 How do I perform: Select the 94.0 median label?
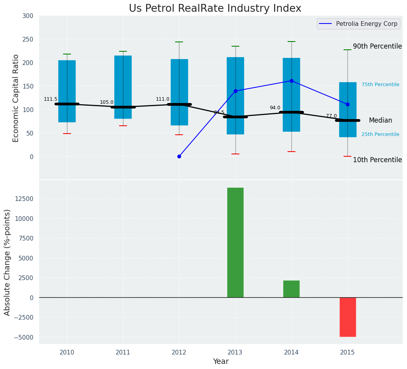pos(275,108)
